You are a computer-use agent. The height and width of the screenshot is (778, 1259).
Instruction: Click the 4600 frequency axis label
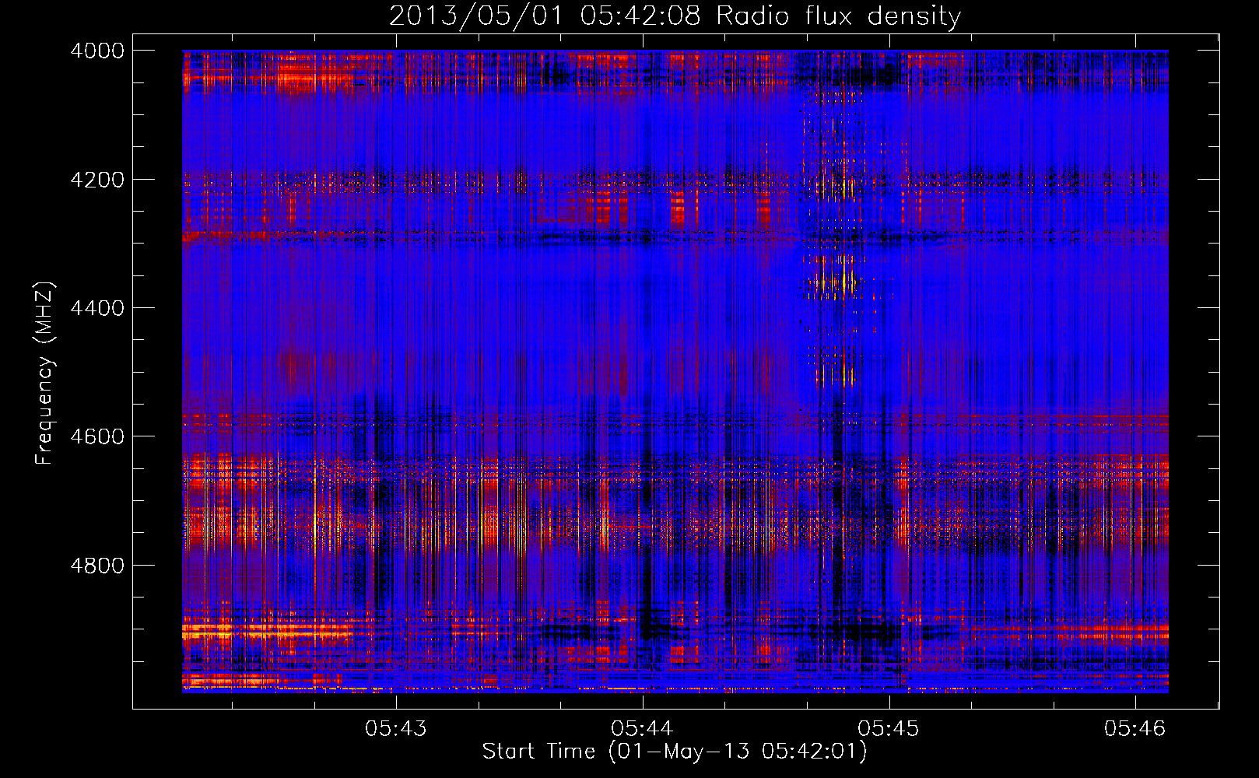pyautogui.click(x=97, y=436)
